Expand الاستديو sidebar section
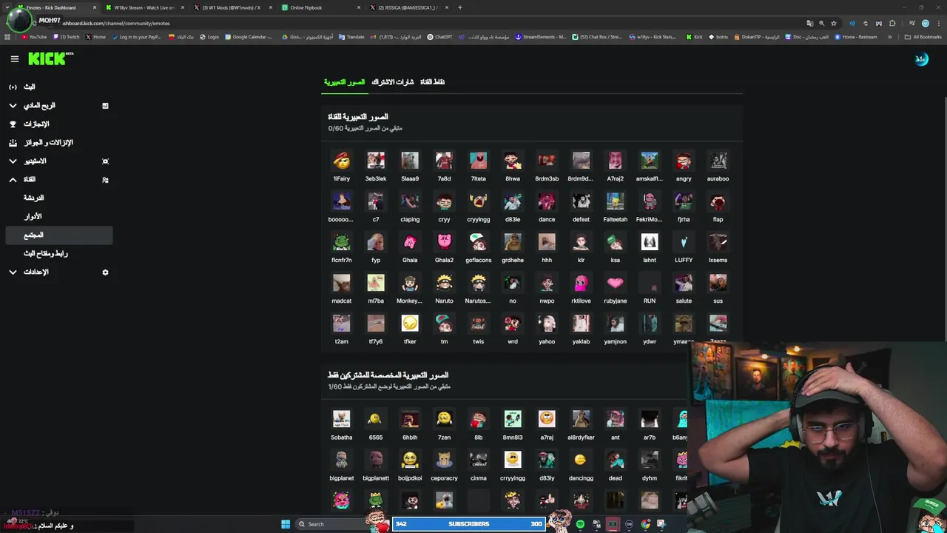 point(59,161)
